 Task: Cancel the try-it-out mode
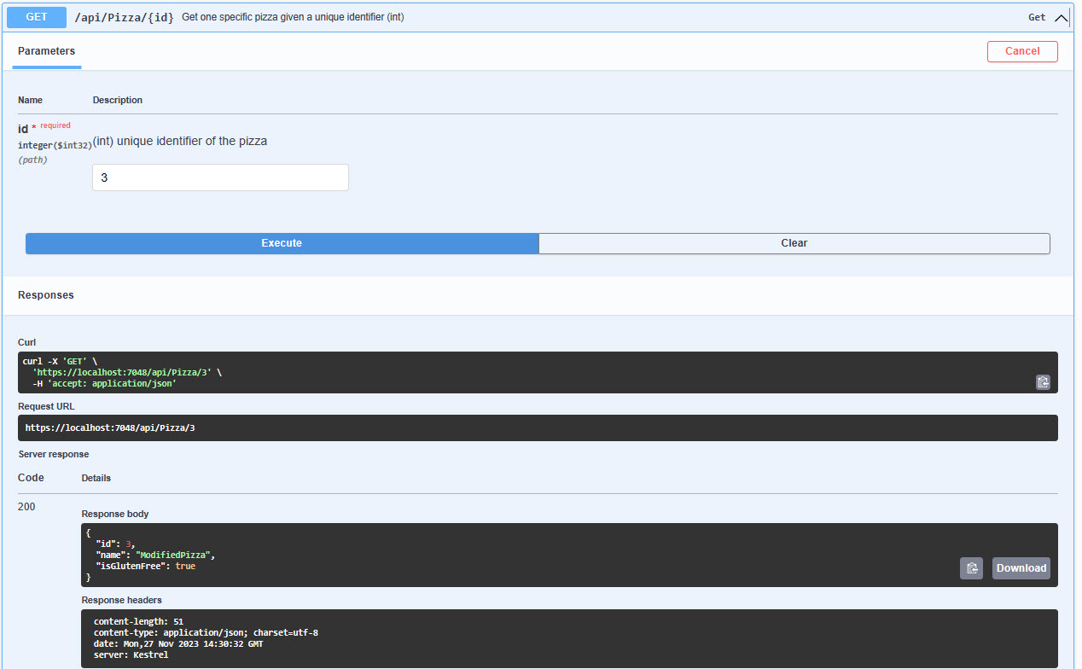(x=1022, y=51)
